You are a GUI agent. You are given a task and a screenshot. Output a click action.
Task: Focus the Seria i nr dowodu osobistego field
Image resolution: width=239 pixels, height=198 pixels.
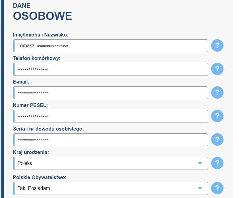pyautogui.click(x=111, y=140)
